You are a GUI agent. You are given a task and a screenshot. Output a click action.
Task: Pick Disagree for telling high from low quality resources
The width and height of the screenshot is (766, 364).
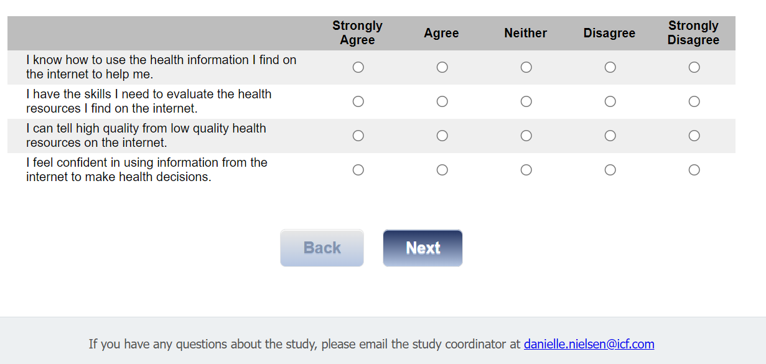click(x=610, y=136)
